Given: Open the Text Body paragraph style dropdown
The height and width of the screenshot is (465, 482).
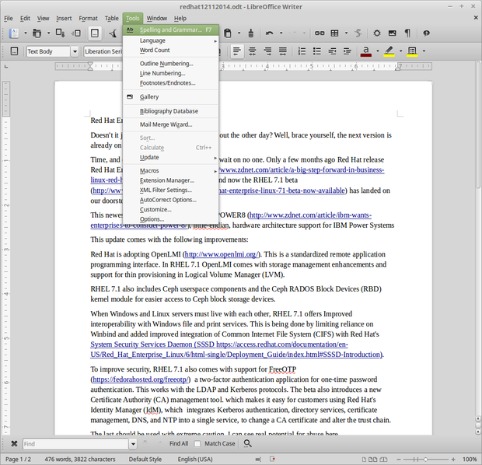Looking at the screenshot, I should tap(75, 51).
